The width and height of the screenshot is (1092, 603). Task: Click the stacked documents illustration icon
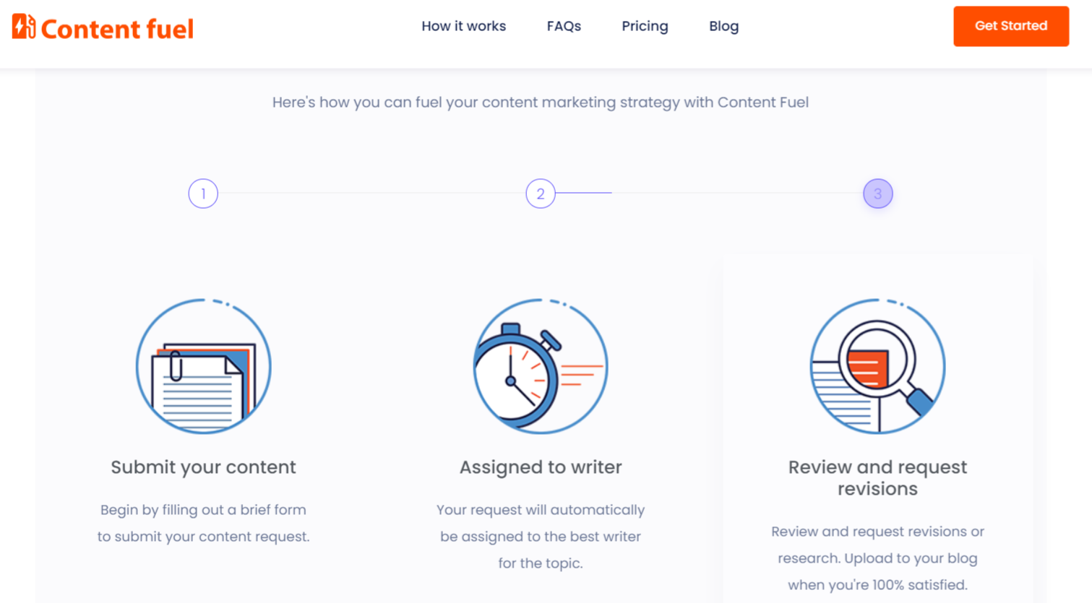[204, 366]
